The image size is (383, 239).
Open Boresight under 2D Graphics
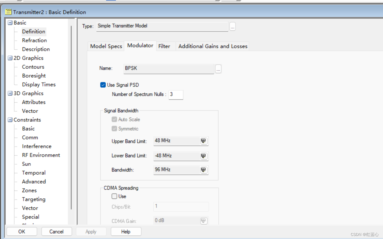pos(34,76)
